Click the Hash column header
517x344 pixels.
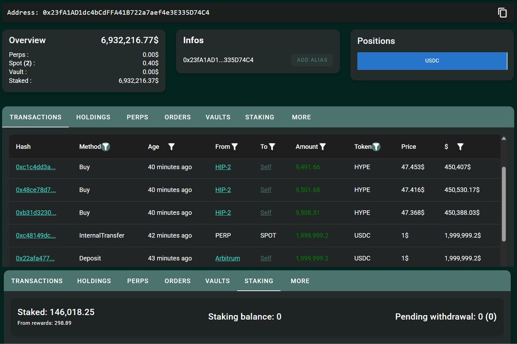(23, 147)
